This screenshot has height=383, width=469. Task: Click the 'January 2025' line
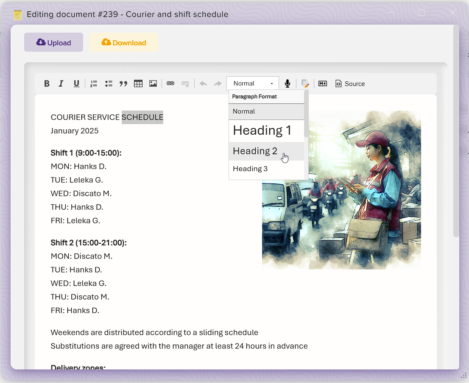pos(75,131)
